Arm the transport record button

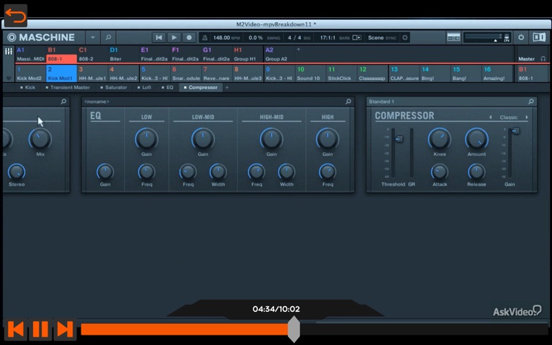tap(189, 37)
